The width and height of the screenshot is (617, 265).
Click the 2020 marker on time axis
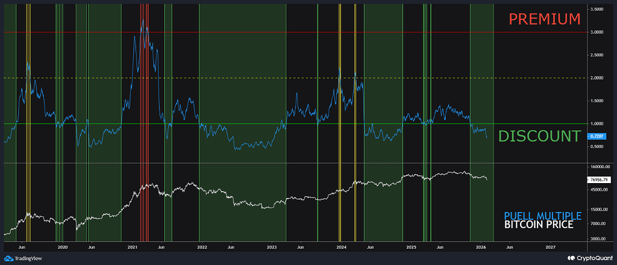[x=62, y=246]
